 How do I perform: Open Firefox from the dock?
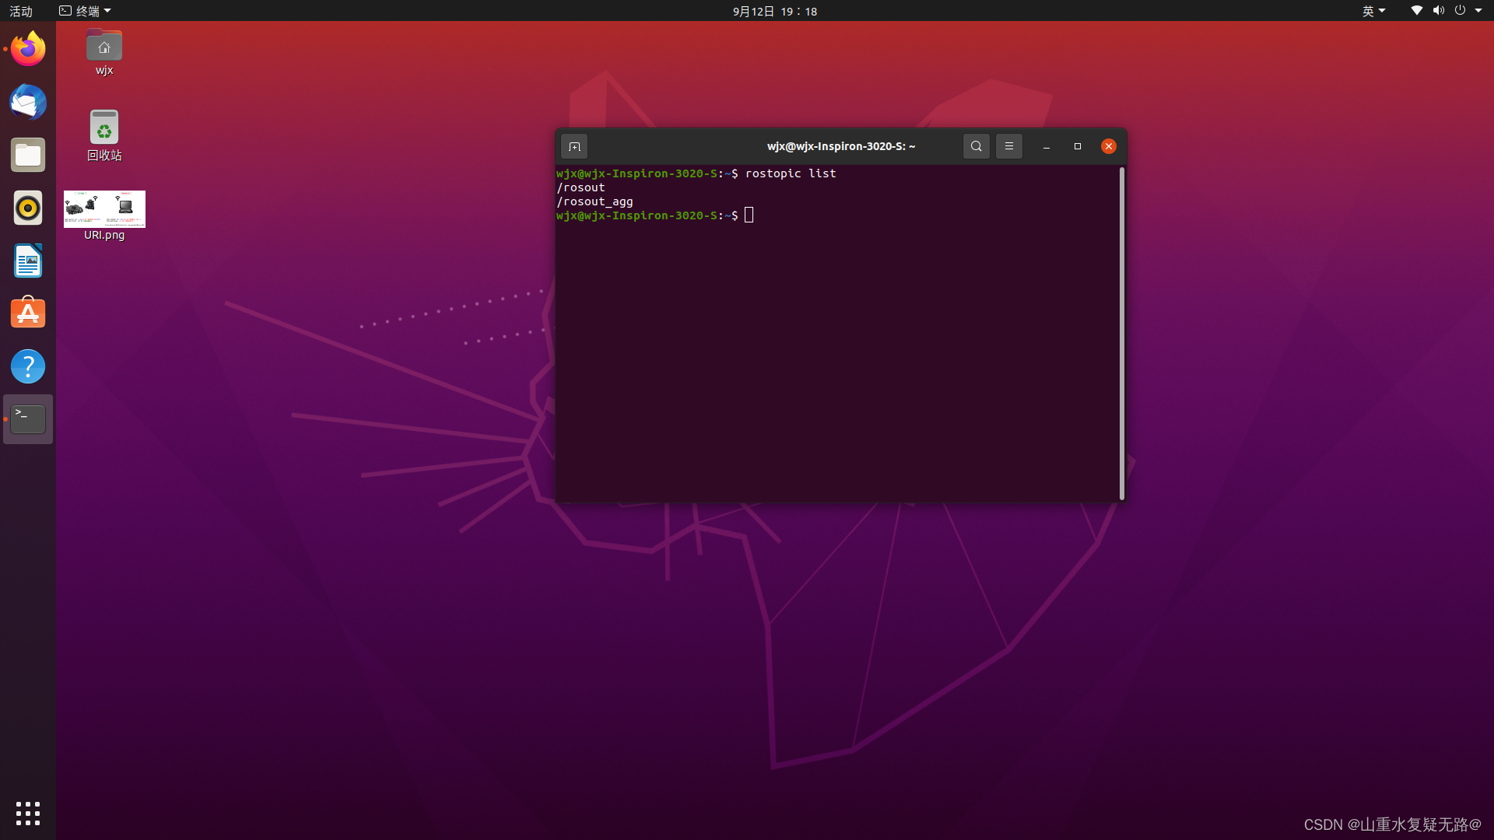[28, 49]
